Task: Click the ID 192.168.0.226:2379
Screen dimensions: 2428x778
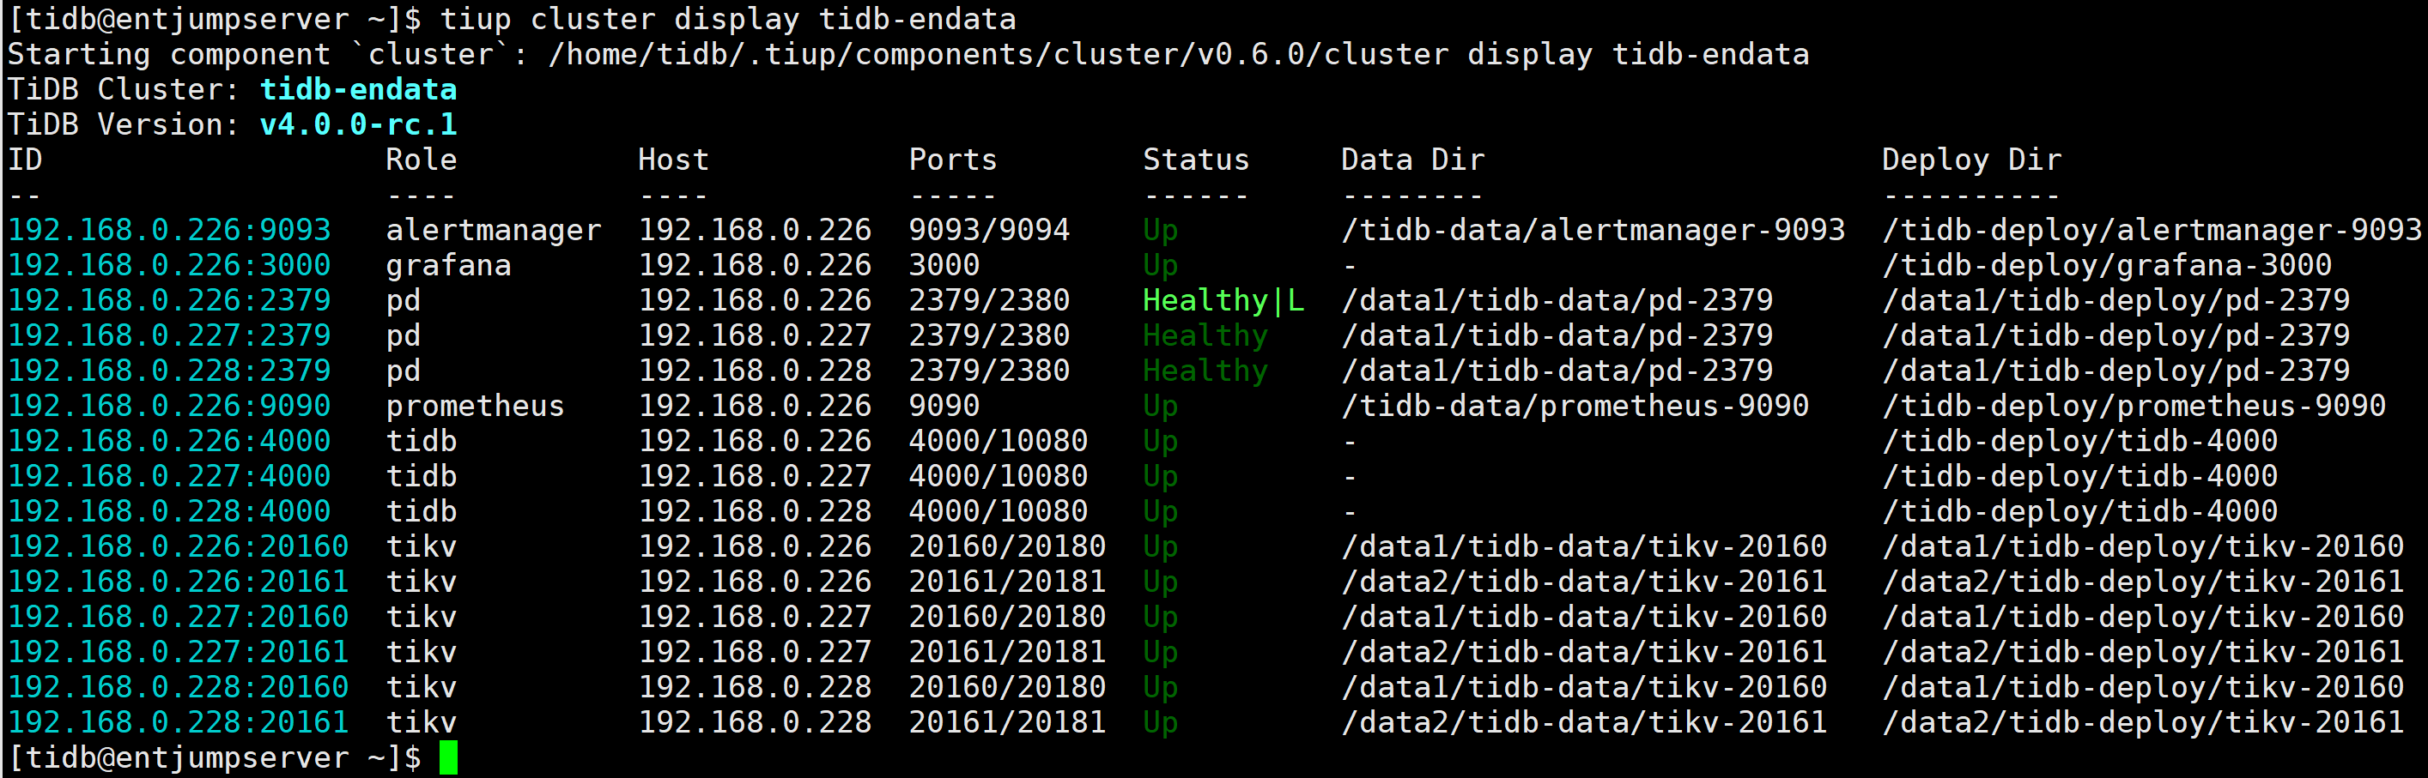Action: pyautogui.click(x=170, y=300)
